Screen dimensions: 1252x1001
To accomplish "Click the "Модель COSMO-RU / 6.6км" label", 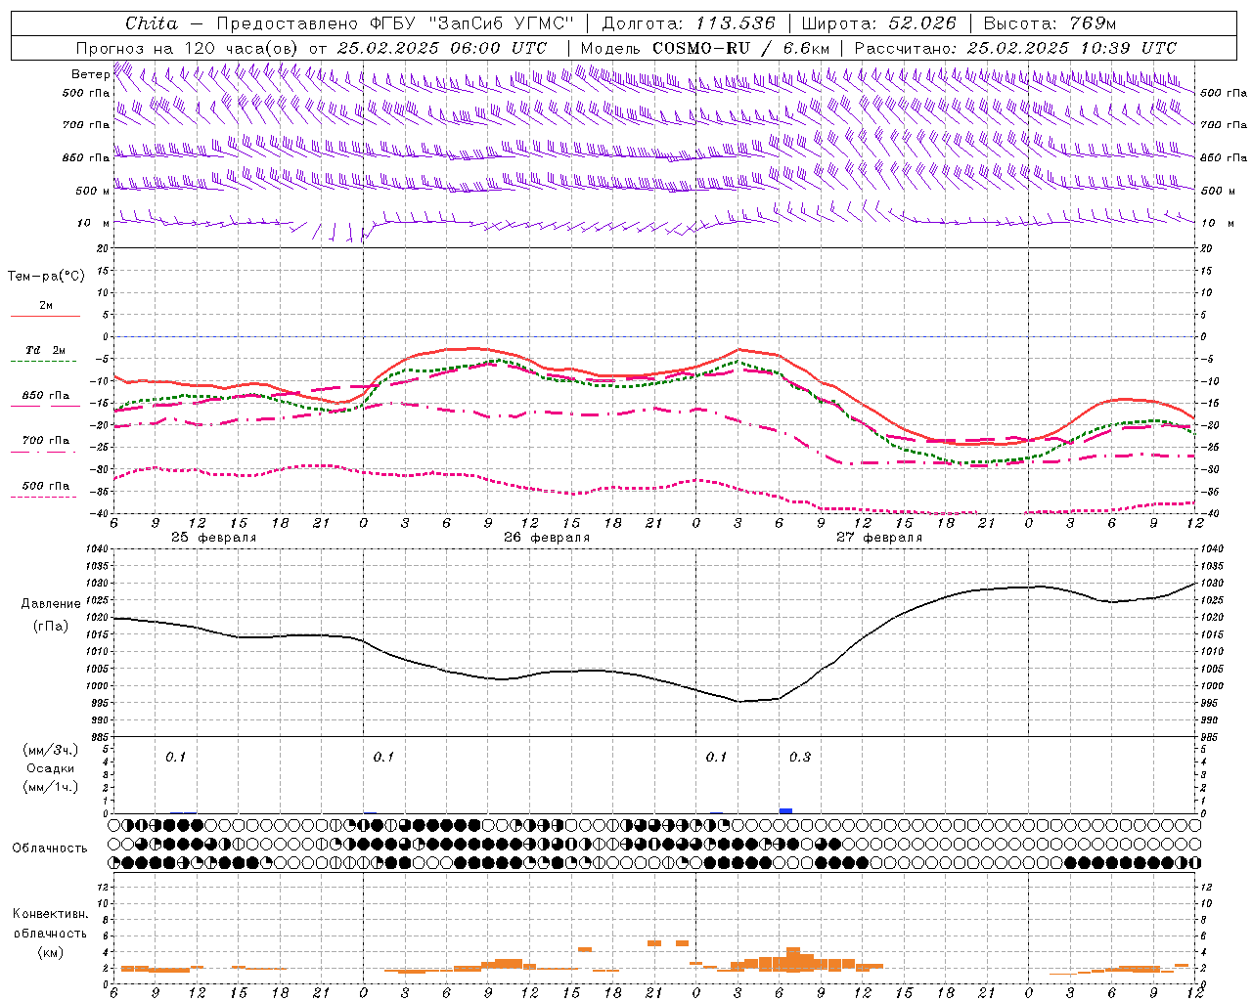I will coord(704,48).
